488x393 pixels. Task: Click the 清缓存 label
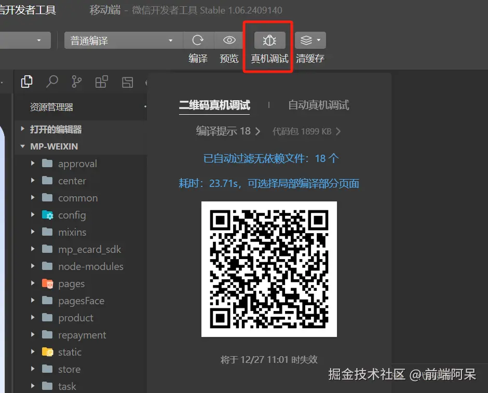[x=310, y=59]
